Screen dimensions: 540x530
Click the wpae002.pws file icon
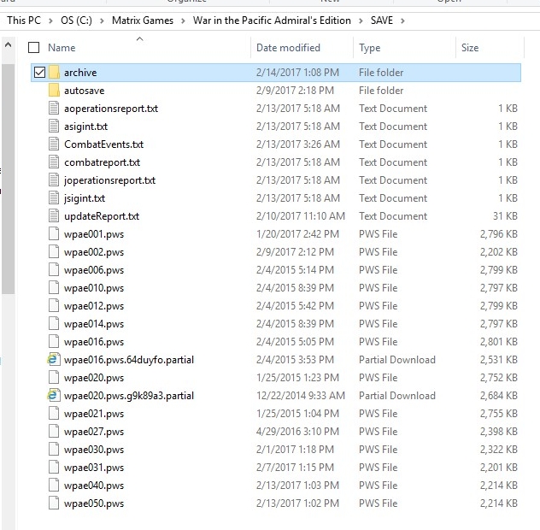[54, 252]
